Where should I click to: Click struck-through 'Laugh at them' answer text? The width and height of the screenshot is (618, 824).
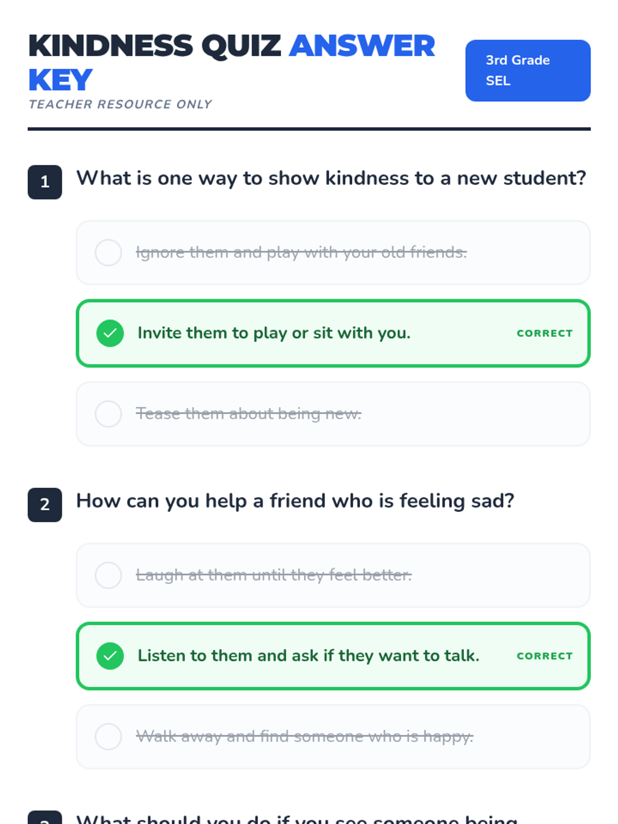click(273, 575)
